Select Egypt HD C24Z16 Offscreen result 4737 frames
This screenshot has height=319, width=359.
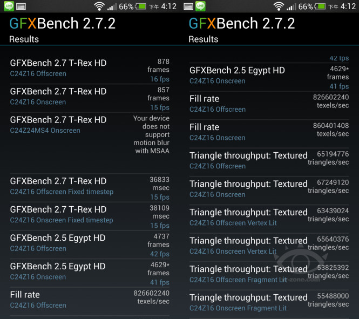(x=90, y=245)
